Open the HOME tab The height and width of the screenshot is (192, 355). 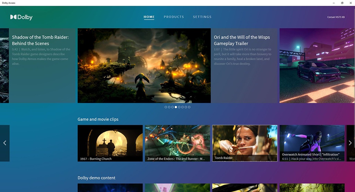tap(149, 17)
